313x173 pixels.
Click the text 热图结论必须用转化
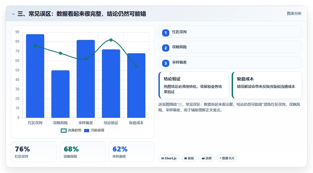pos(193,89)
